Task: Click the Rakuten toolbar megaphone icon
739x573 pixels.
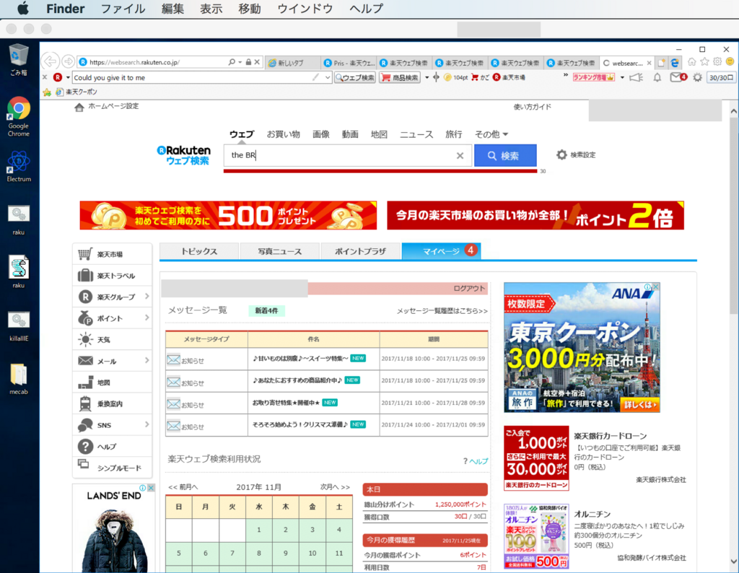Action: click(x=637, y=77)
